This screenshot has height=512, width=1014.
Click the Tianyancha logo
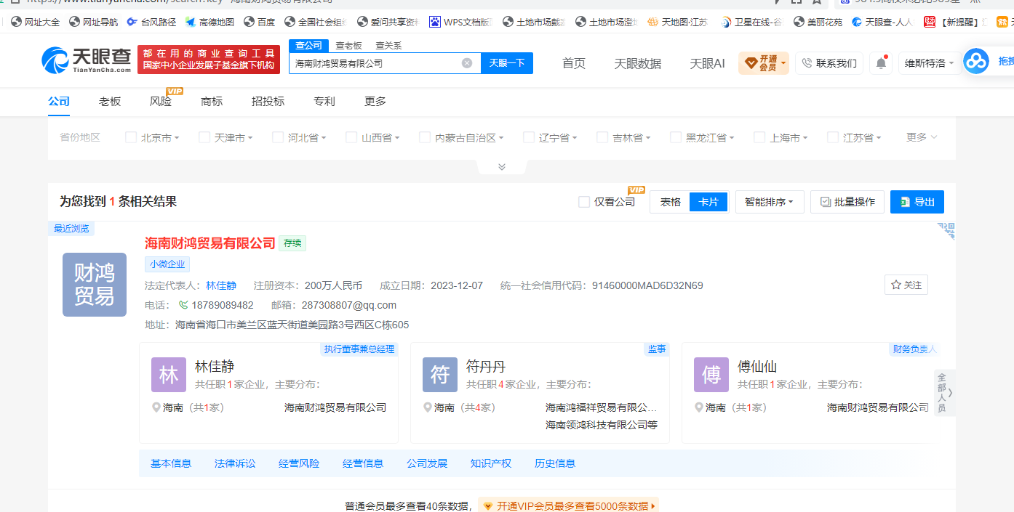(x=87, y=60)
